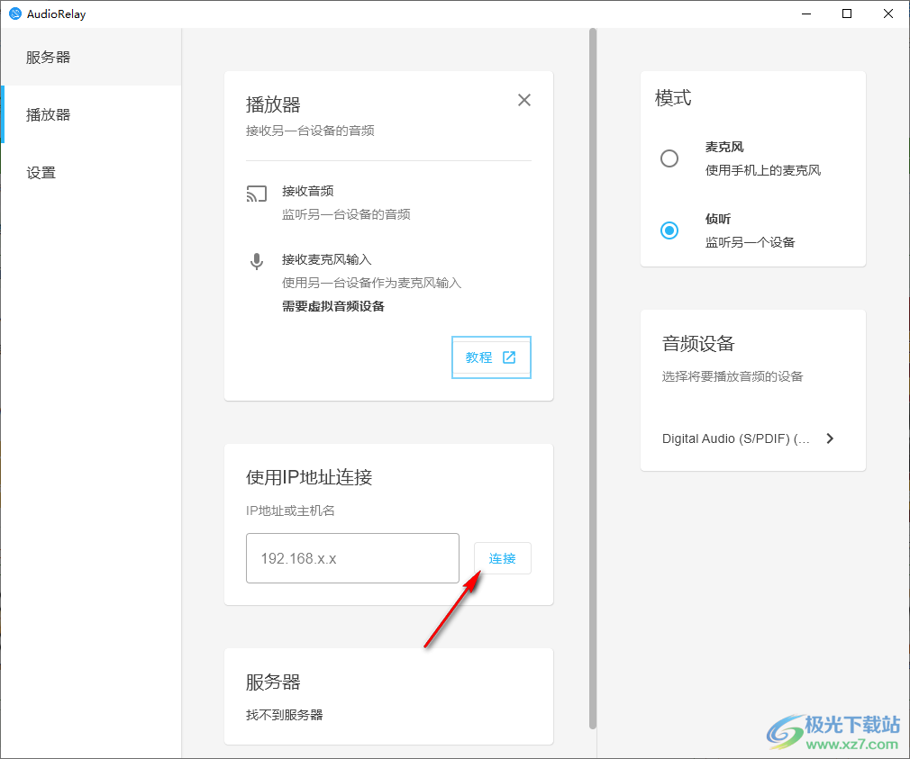The width and height of the screenshot is (910, 759).
Task: Switch to the 播放器 tab
Action: click(x=49, y=115)
